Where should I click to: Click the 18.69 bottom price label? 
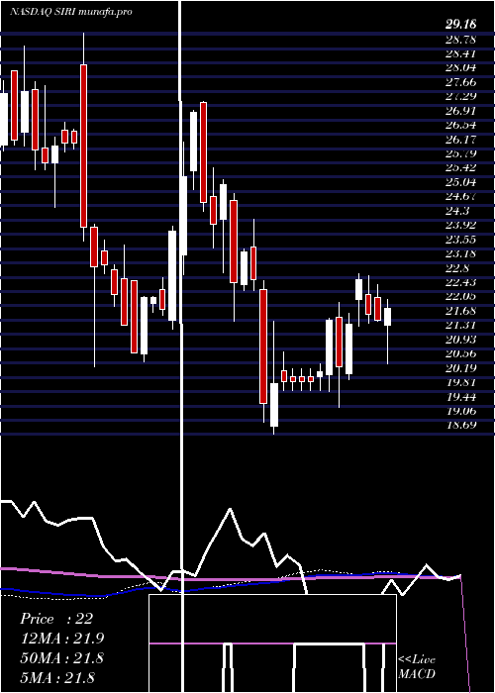pyautogui.click(x=460, y=425)
